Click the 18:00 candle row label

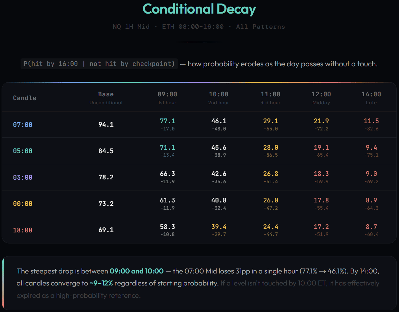coord(22,230)
